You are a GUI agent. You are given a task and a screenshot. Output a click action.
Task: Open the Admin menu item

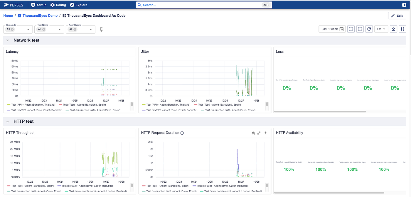click(x=39, y=5)
